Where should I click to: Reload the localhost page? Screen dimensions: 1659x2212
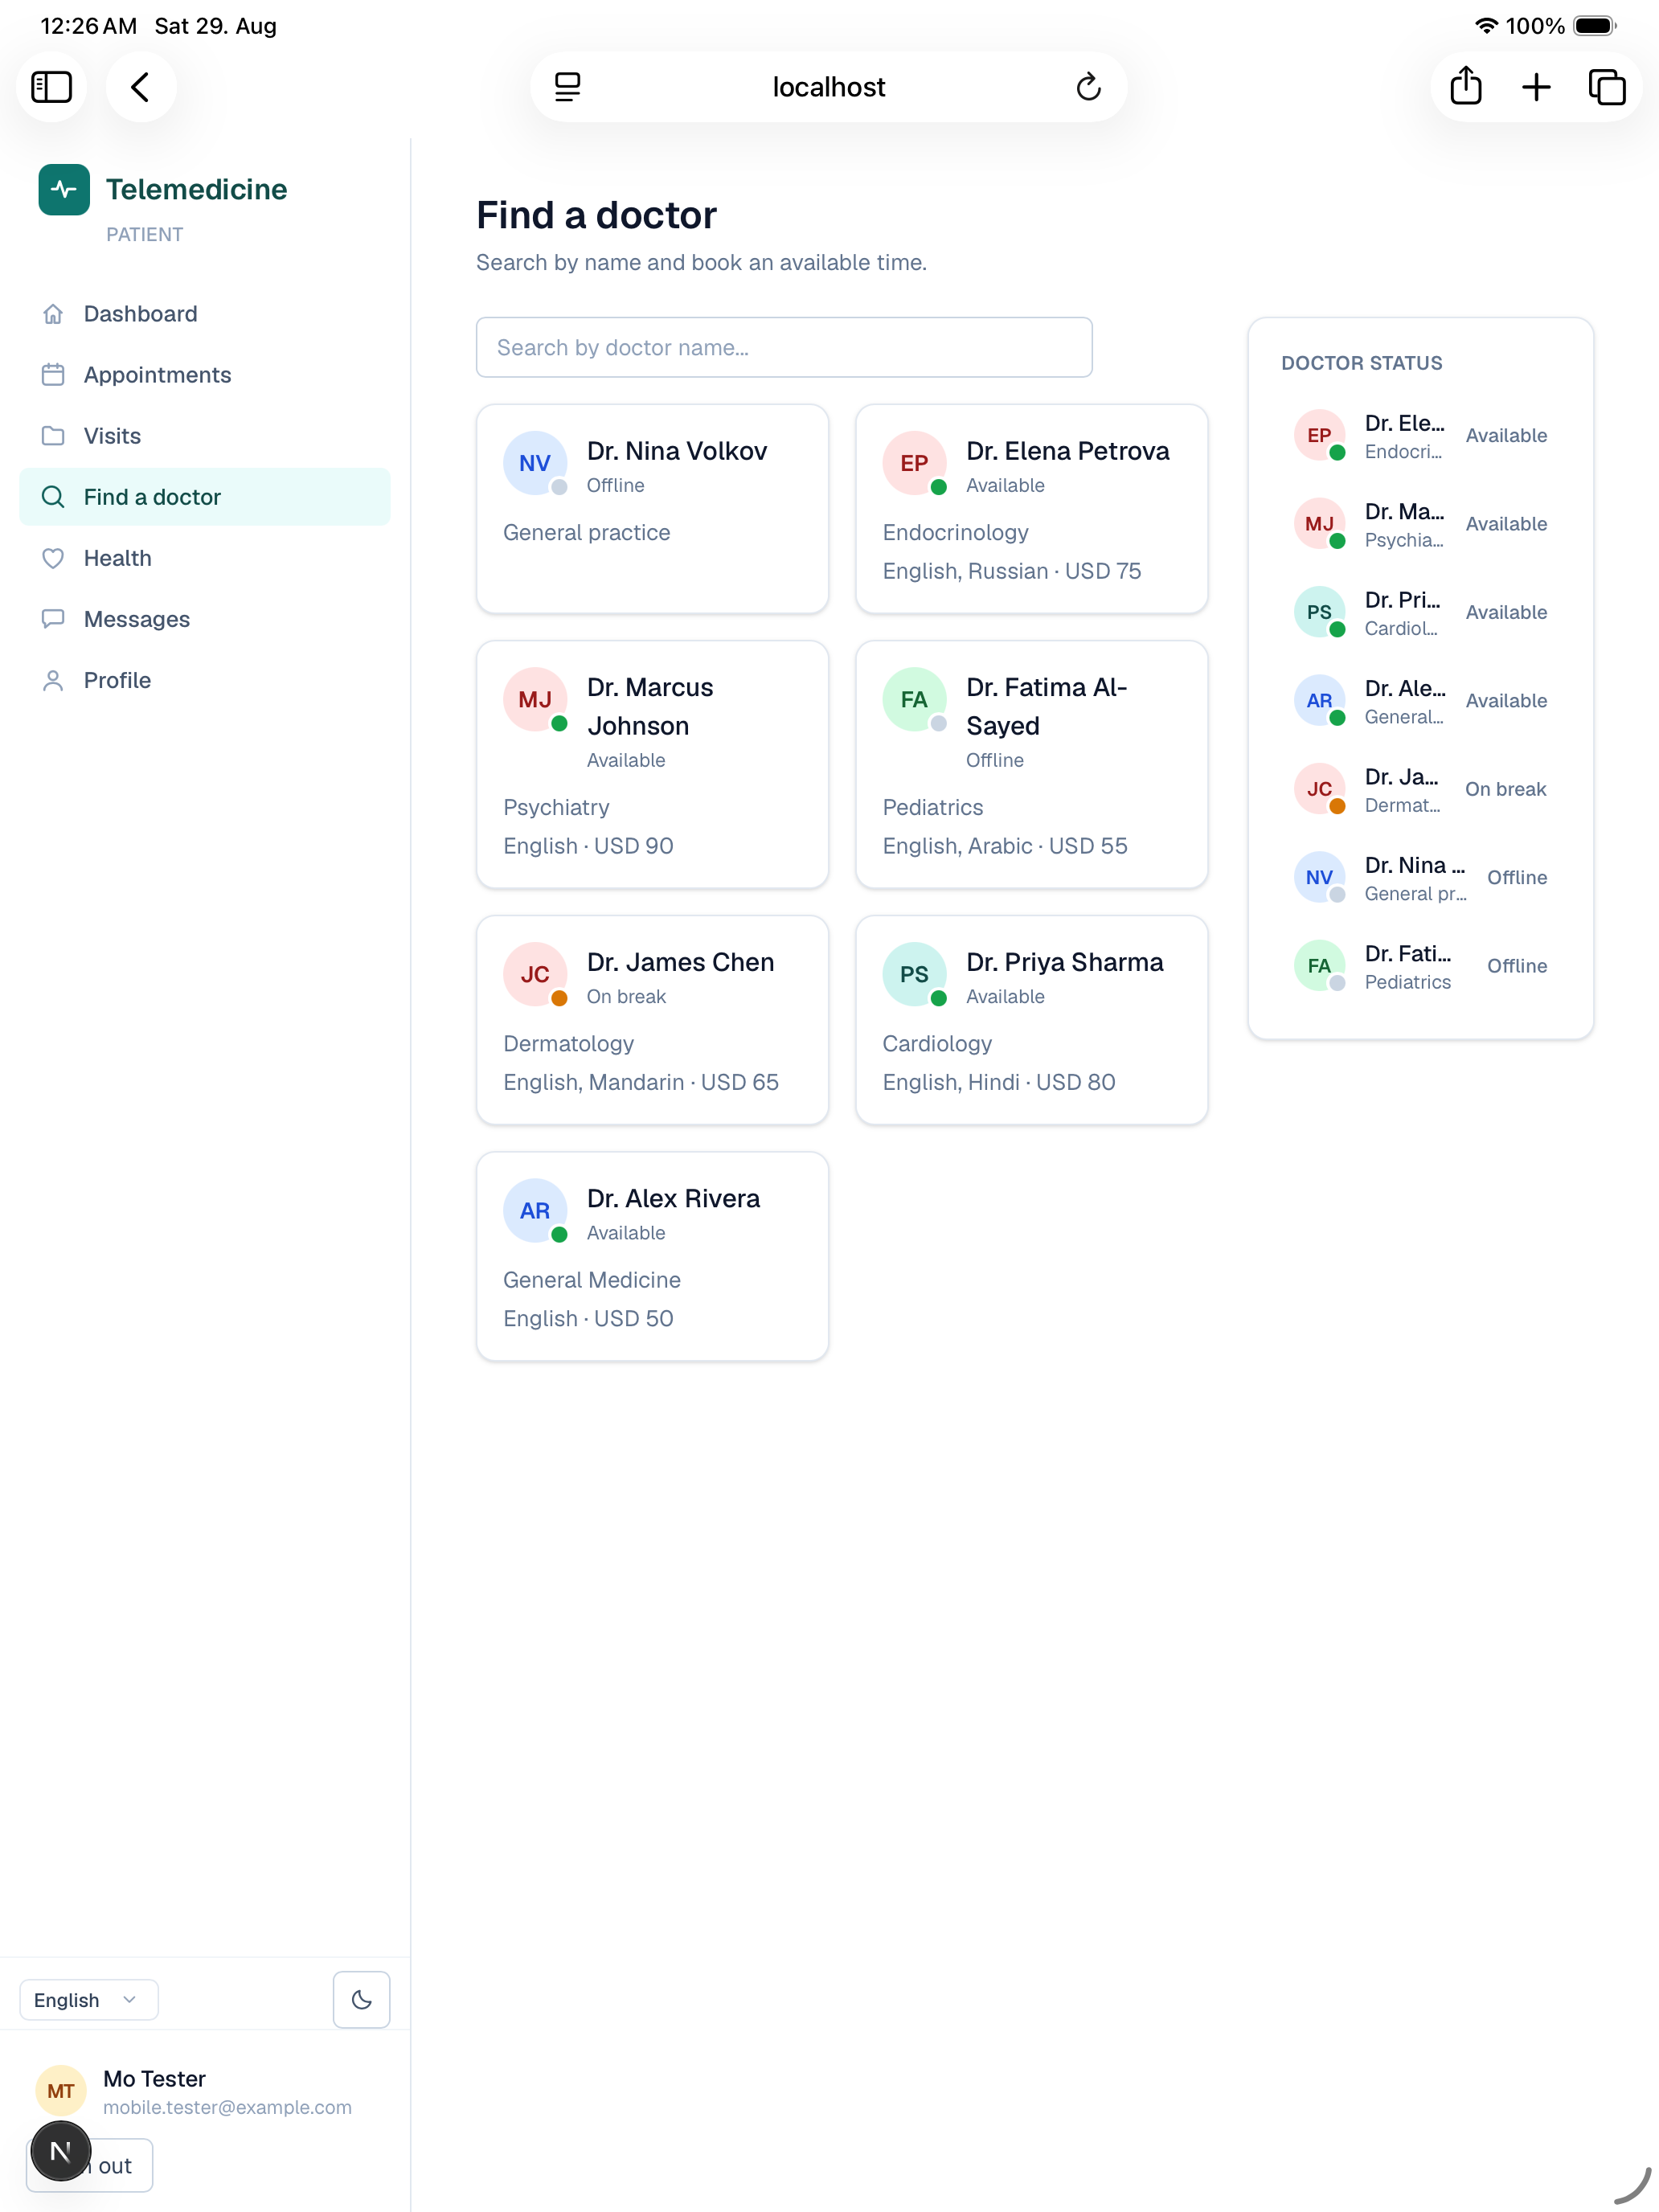1088,87
